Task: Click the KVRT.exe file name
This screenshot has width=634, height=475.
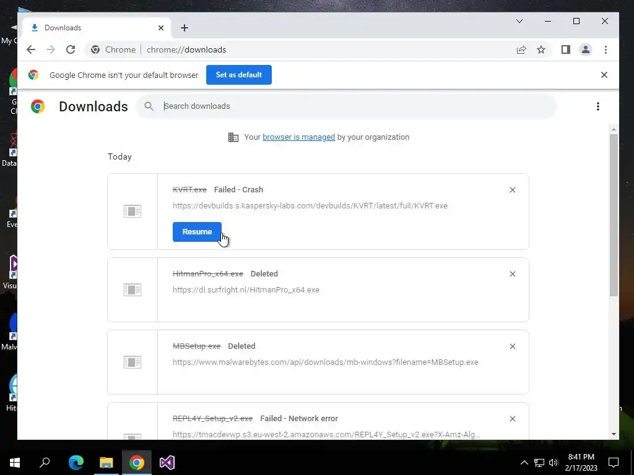Action: coord(189,189)
